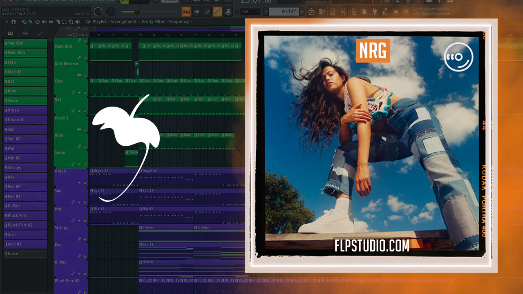Screen dimensions: 523x294
Task: Select the Pluck Perc pattern in picker
Action: 25,215
